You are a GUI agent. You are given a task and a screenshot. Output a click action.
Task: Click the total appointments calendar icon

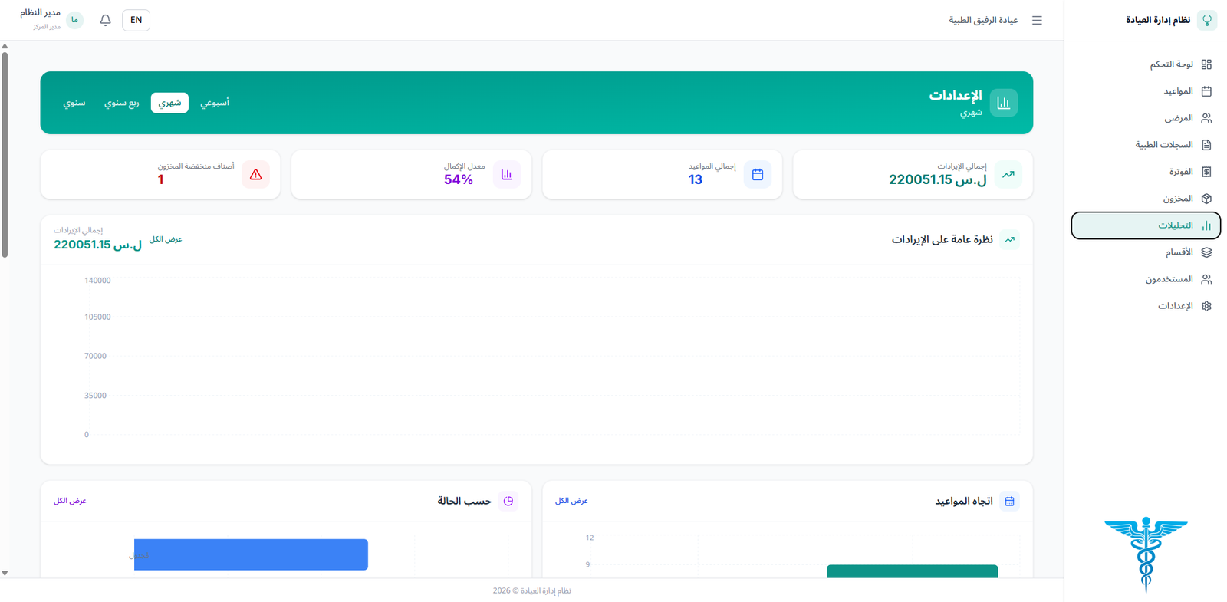757,175
